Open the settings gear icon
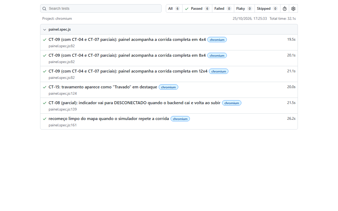The width and height of the screenshot is (338, 211). point(293,9)
